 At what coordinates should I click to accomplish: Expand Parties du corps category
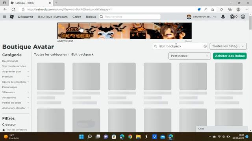(28, 103)
